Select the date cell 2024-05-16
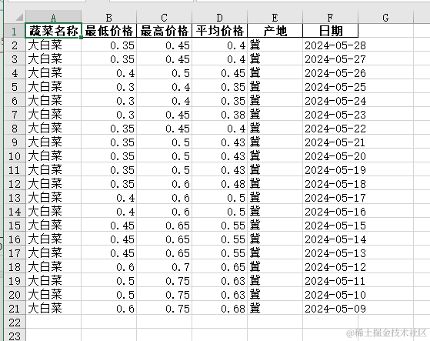The width and height of the screenshot is (430, 341). click(331, 211)
